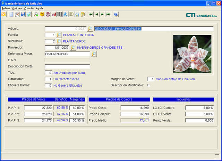
Task: Open the Familia lookup magnifier
Action: tap(59, 35)
